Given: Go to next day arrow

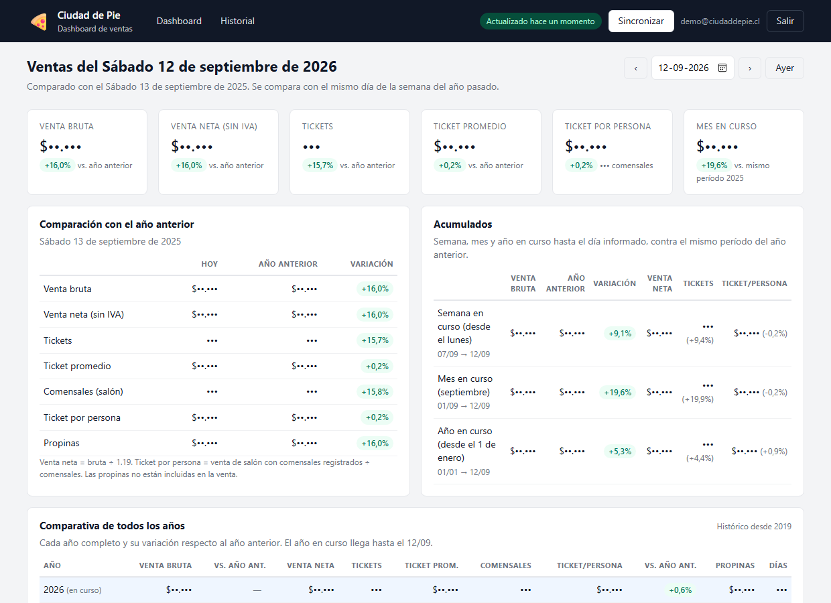Looking at the screenshot, I should click(x=749, y=68).
